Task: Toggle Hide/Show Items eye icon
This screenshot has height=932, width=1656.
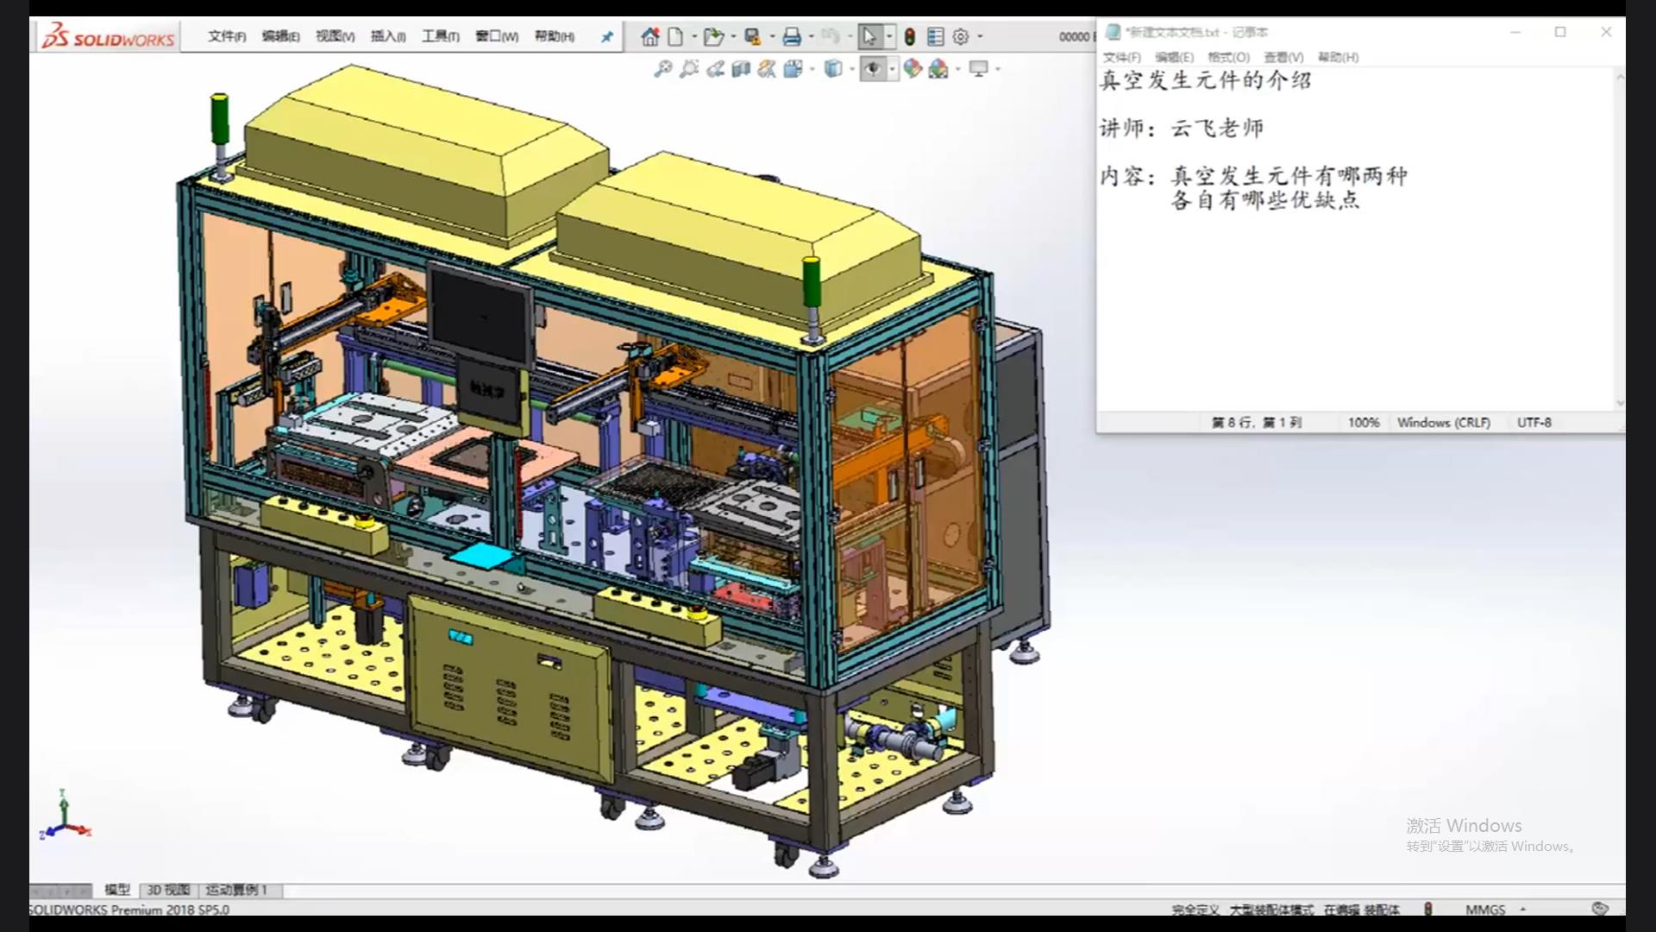Action: tap(873, 69)
